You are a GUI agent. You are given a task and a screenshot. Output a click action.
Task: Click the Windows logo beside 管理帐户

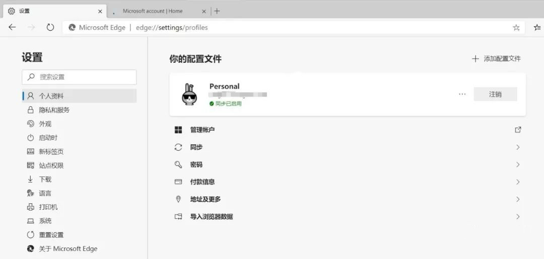178,130
